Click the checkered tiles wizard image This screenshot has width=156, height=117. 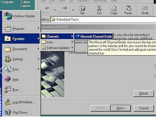coord(53,74)
